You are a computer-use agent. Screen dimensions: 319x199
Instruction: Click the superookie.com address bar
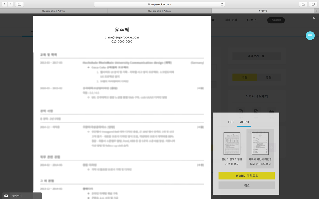tap(159, 4)
